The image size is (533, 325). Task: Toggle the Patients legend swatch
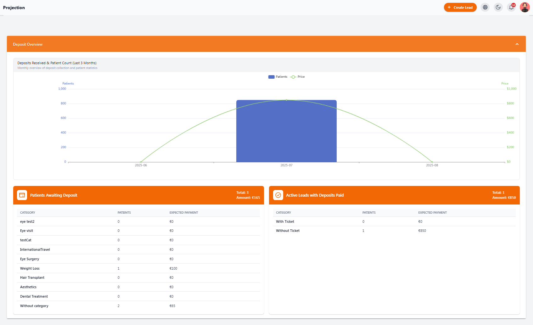point(271,77)
